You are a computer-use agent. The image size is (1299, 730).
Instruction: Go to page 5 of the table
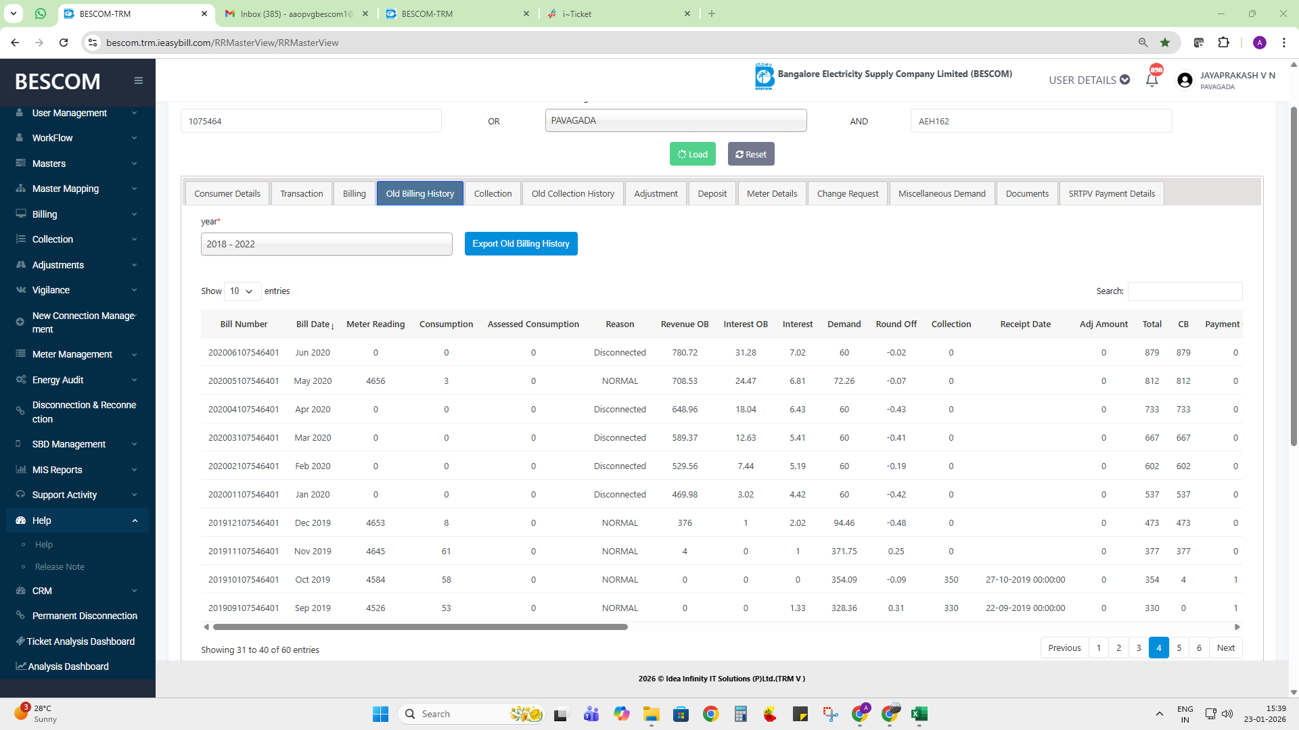click(1179, 648)
